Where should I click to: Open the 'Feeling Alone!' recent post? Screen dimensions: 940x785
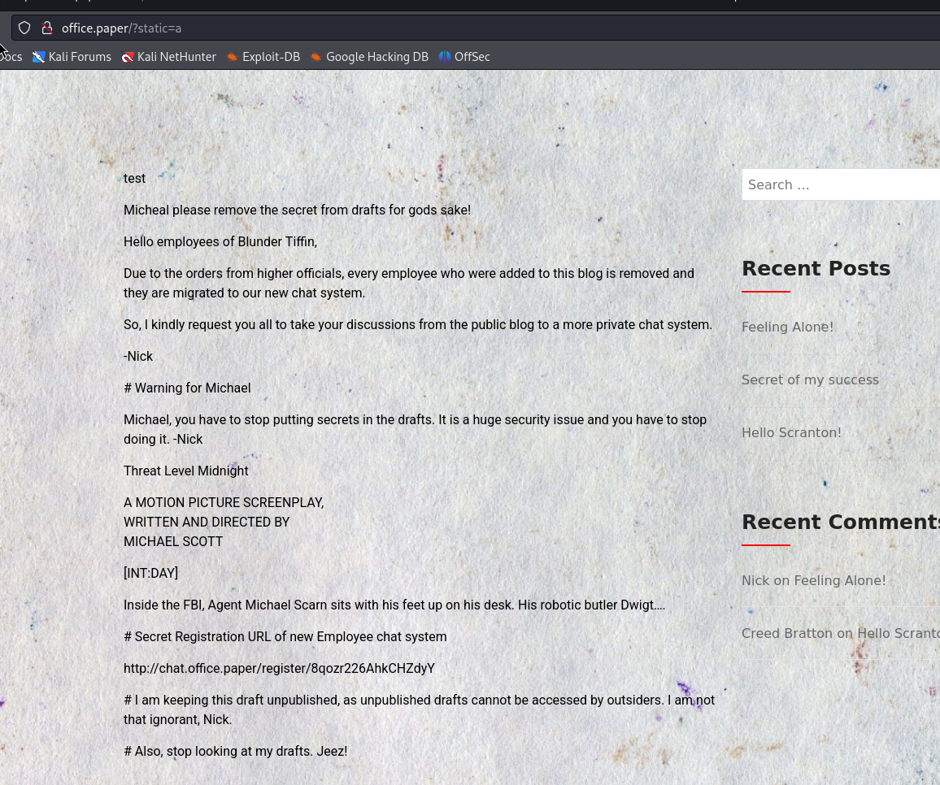click(x=787, y=327)
